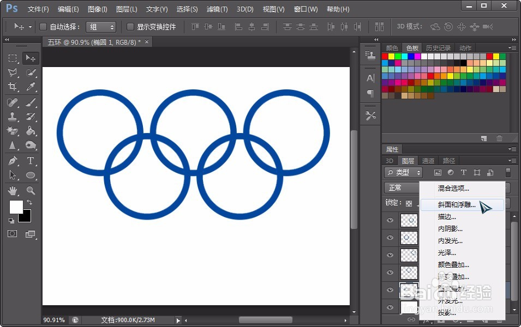Collapse the right panels double-arrow
Image resolution: width=521 pixels, height=327 pixels.
point(514,39)
